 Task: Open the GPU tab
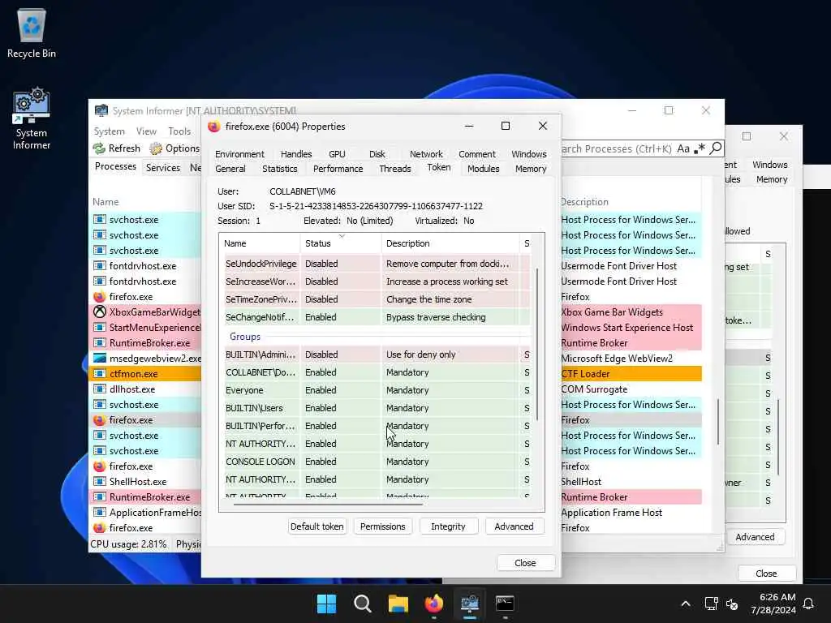tap(337, 154)
